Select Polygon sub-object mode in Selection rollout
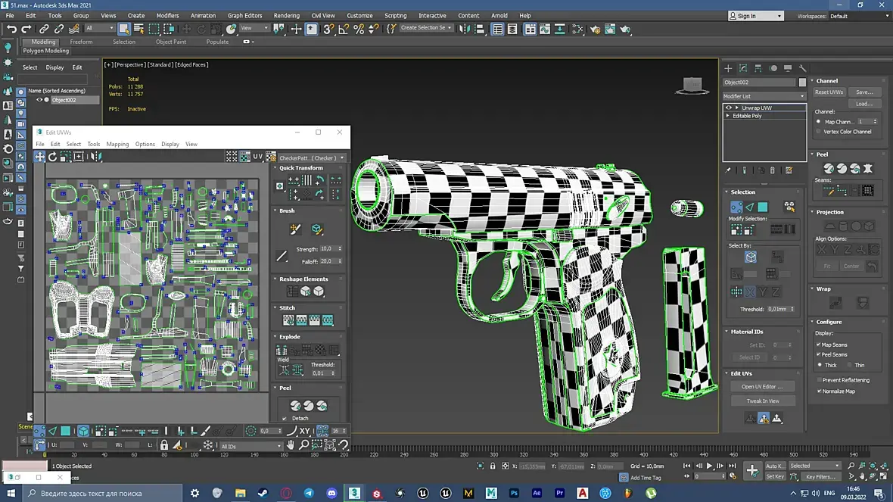 [x=763, y=207]
